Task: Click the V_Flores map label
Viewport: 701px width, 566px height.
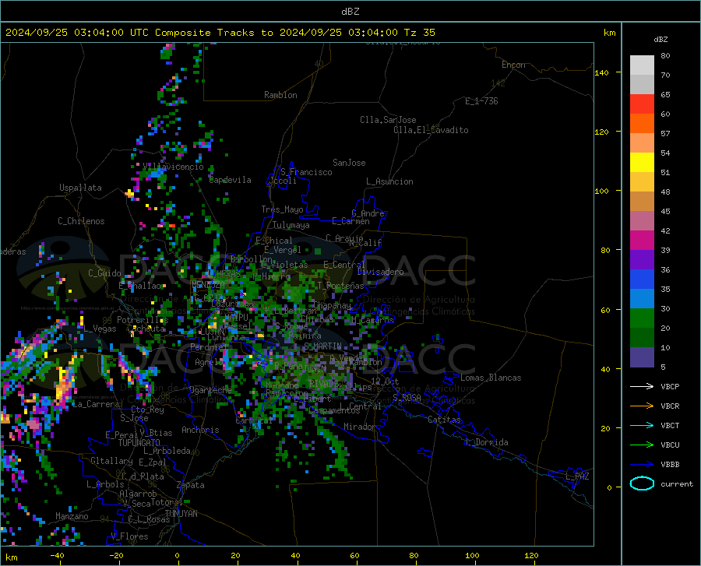Action: [x=129, y=536]
